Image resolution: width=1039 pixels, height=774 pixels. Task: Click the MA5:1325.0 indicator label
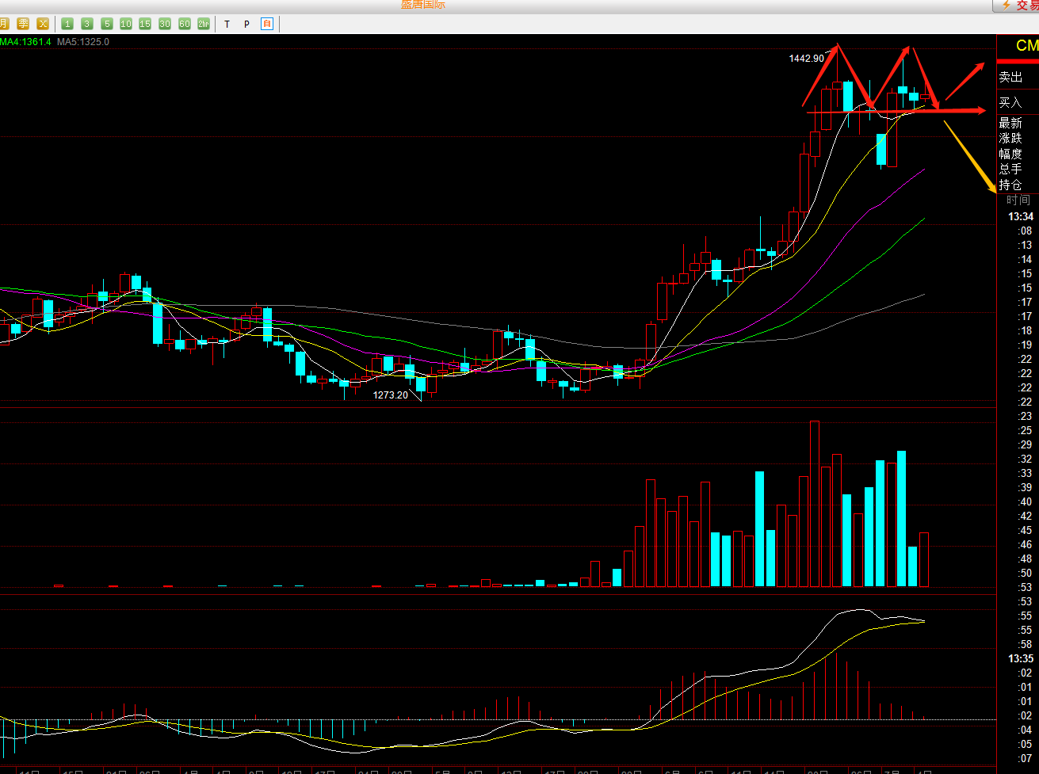click(83, 42)
